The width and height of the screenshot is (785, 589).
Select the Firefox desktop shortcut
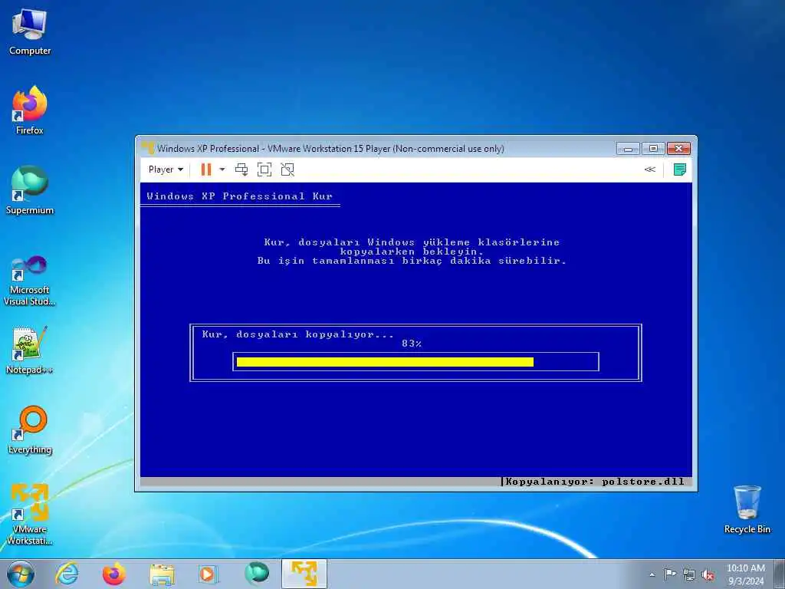[30, 110]
